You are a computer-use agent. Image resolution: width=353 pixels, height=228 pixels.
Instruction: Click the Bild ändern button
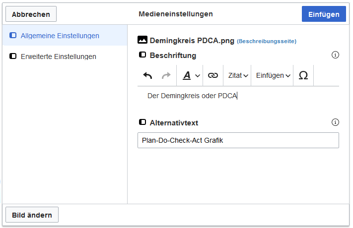pyautogui.click(x=32, y=215)
